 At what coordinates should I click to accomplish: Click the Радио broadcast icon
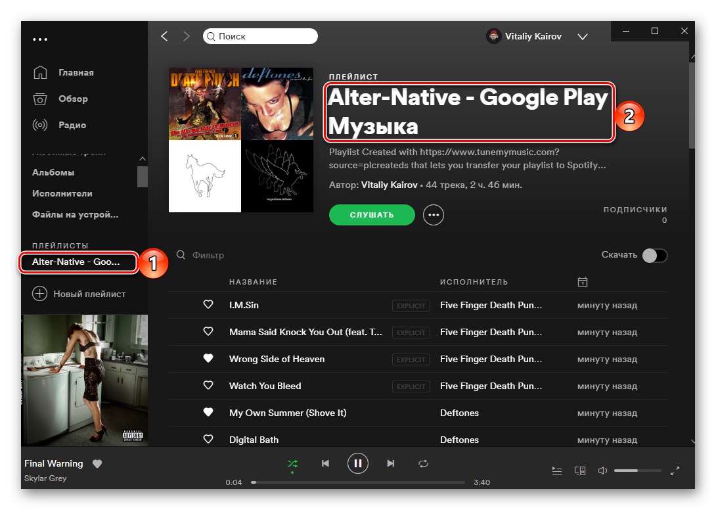(x=39, y=125)
